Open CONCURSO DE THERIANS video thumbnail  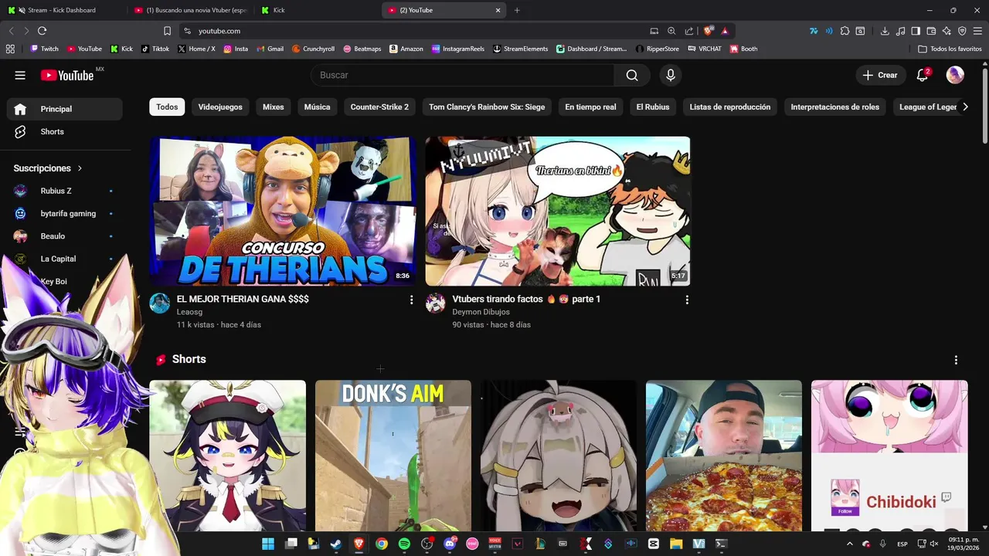tap(282, 212)
